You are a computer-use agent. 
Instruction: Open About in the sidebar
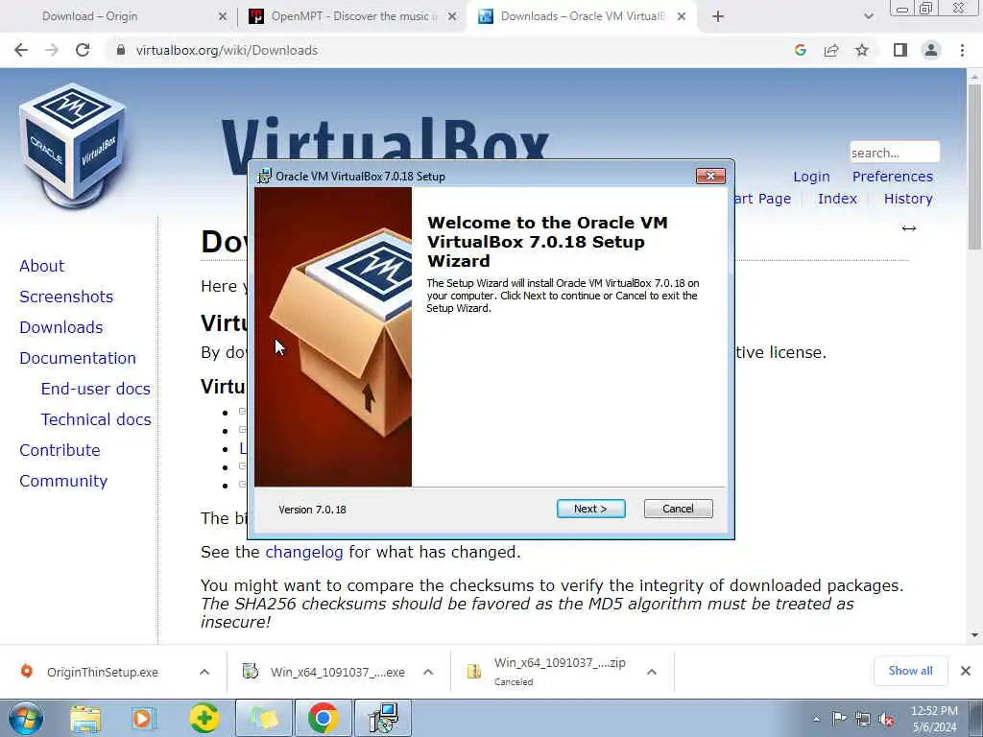[x=42, y=266]
